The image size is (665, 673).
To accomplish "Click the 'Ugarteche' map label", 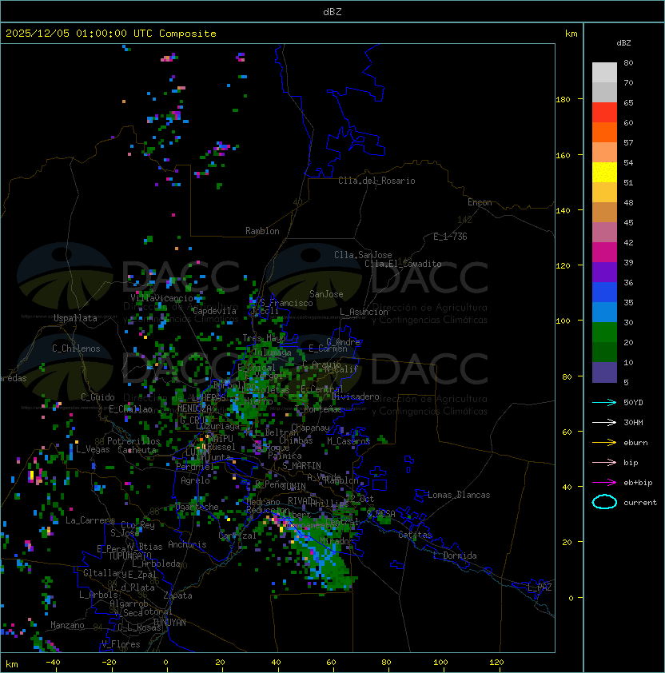I will tap(197, 507).
